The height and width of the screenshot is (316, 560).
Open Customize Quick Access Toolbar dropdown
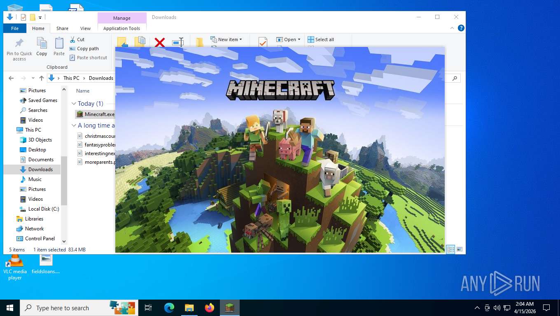click(x=40, y=17)
